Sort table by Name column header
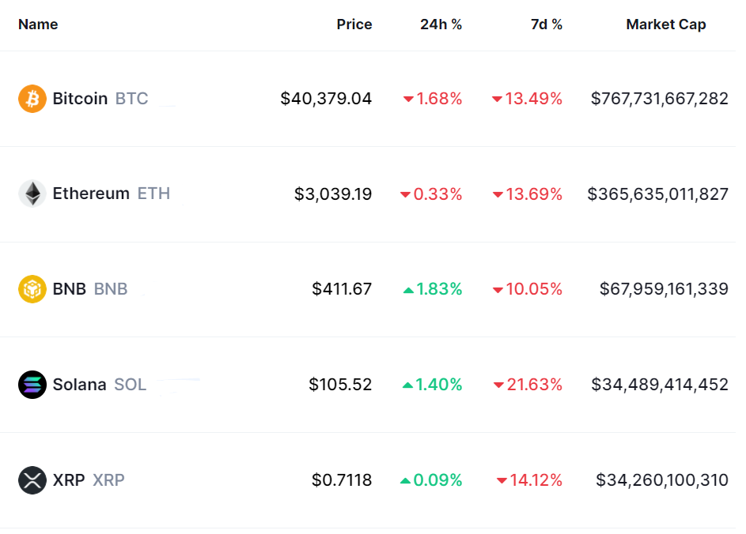The width and height of the screenshot is (746, 534). coord(38,24)
